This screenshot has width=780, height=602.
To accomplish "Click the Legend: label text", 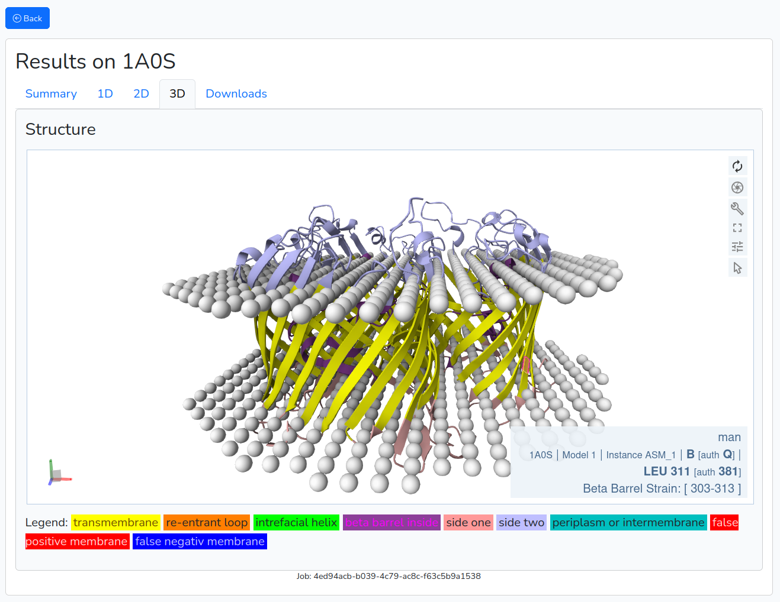I will [46, 523].
